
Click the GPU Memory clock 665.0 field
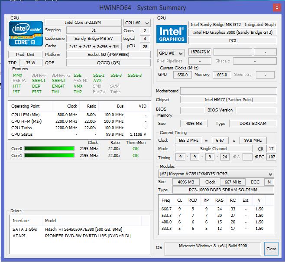[222, 75]
